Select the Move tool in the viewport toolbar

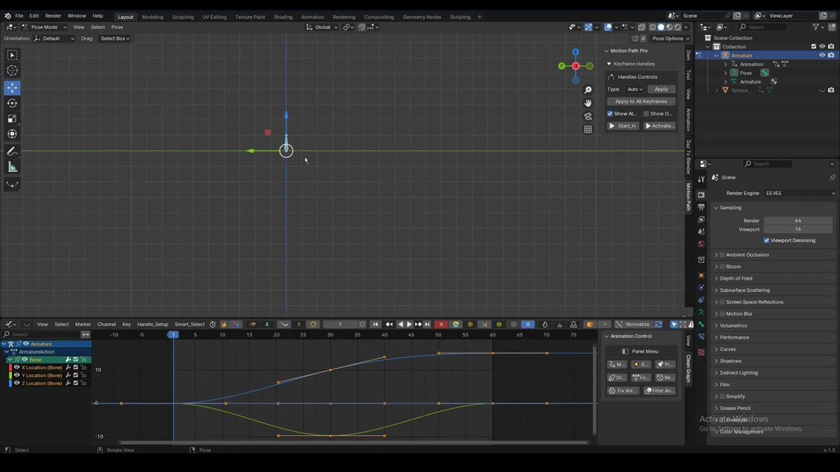point(13,88)
